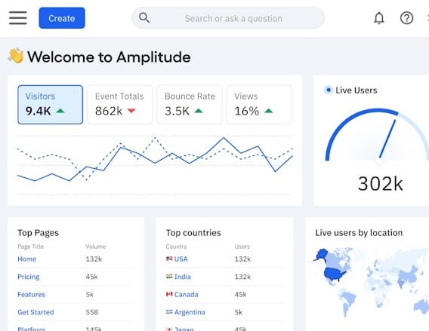429x331 pixels.
Task: Select the Bounce Rate metric tab
Action: click(190, 105)
